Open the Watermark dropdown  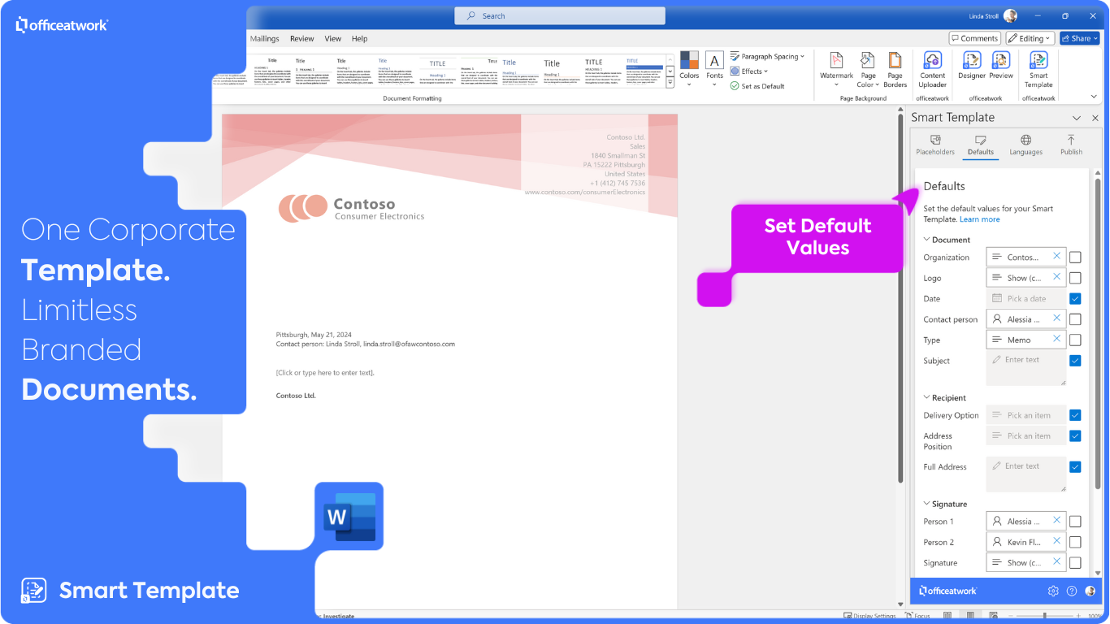[x=836, y=69]
